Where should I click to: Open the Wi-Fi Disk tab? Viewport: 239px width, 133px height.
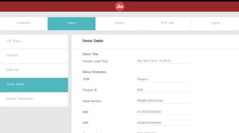(x=167, y=23)
